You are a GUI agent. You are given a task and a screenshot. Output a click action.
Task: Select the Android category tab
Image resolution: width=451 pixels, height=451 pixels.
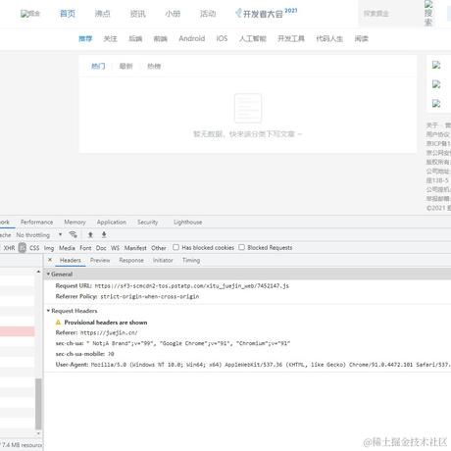192,38
